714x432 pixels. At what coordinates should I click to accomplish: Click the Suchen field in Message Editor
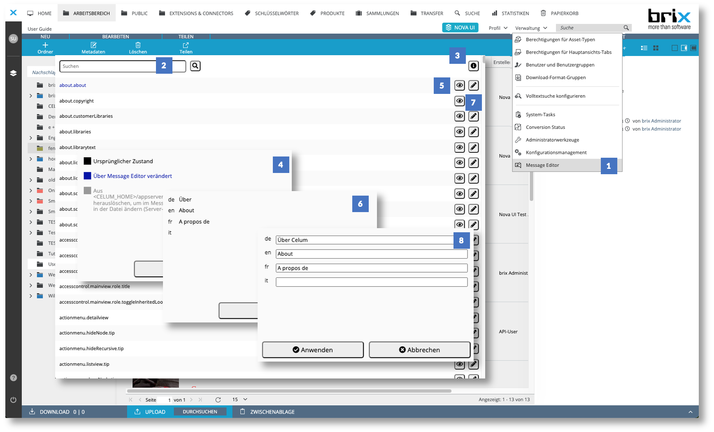pos(123,66)
